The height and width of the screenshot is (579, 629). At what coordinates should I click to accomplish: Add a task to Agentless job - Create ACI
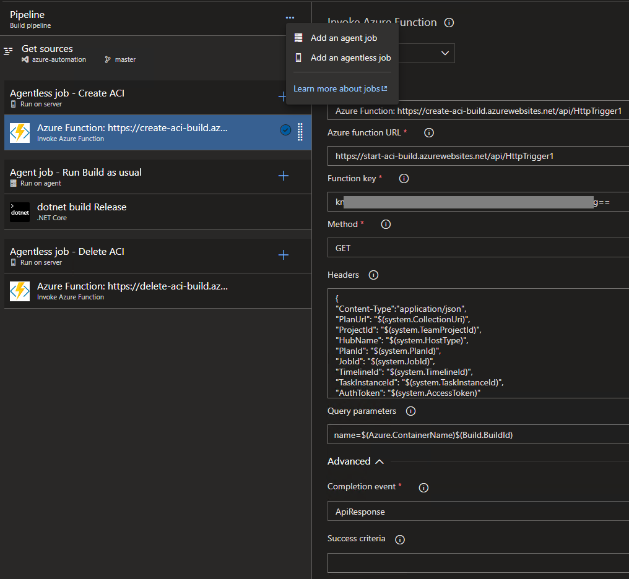click(x=282, y=96)
